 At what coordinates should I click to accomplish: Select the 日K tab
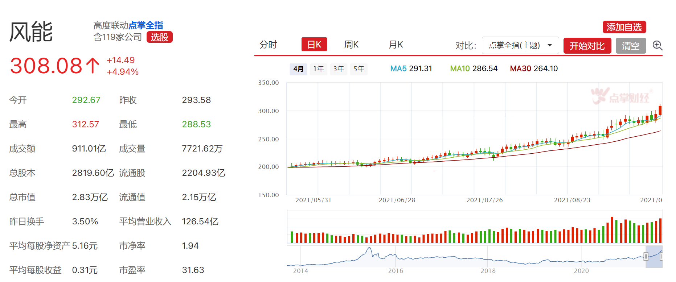314,44
